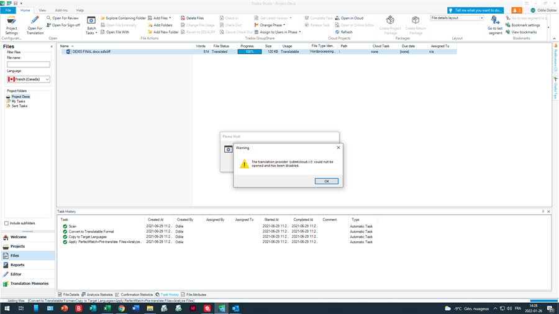This screenshot has width=559, height=314.
Task: Collapse the Files navigation pane
Action: 52,47
